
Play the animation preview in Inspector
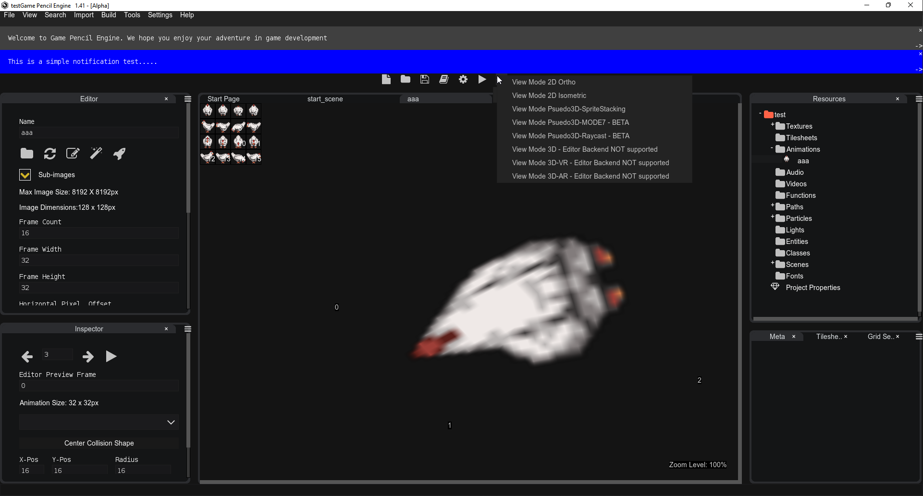tap(111, 356)
